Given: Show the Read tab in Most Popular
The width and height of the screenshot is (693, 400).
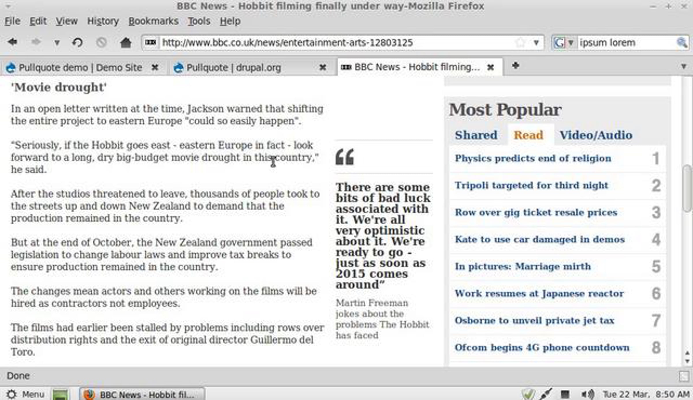Looking at the screenshot, I should (x=528, y=135).
